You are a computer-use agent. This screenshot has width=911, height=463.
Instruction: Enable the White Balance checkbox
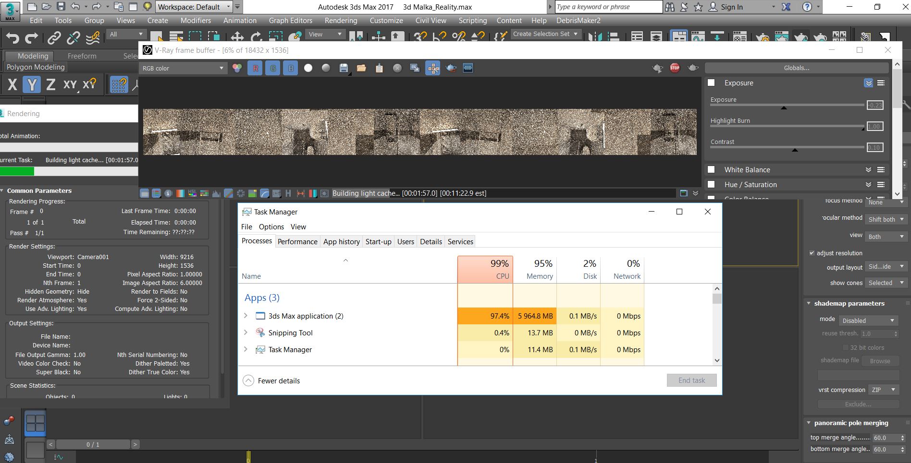tap(711, 169)
